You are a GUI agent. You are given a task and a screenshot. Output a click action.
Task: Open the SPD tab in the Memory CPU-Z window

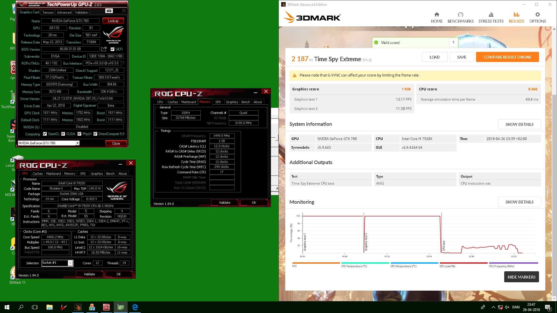pyautogui.click(x=218, y=102)
